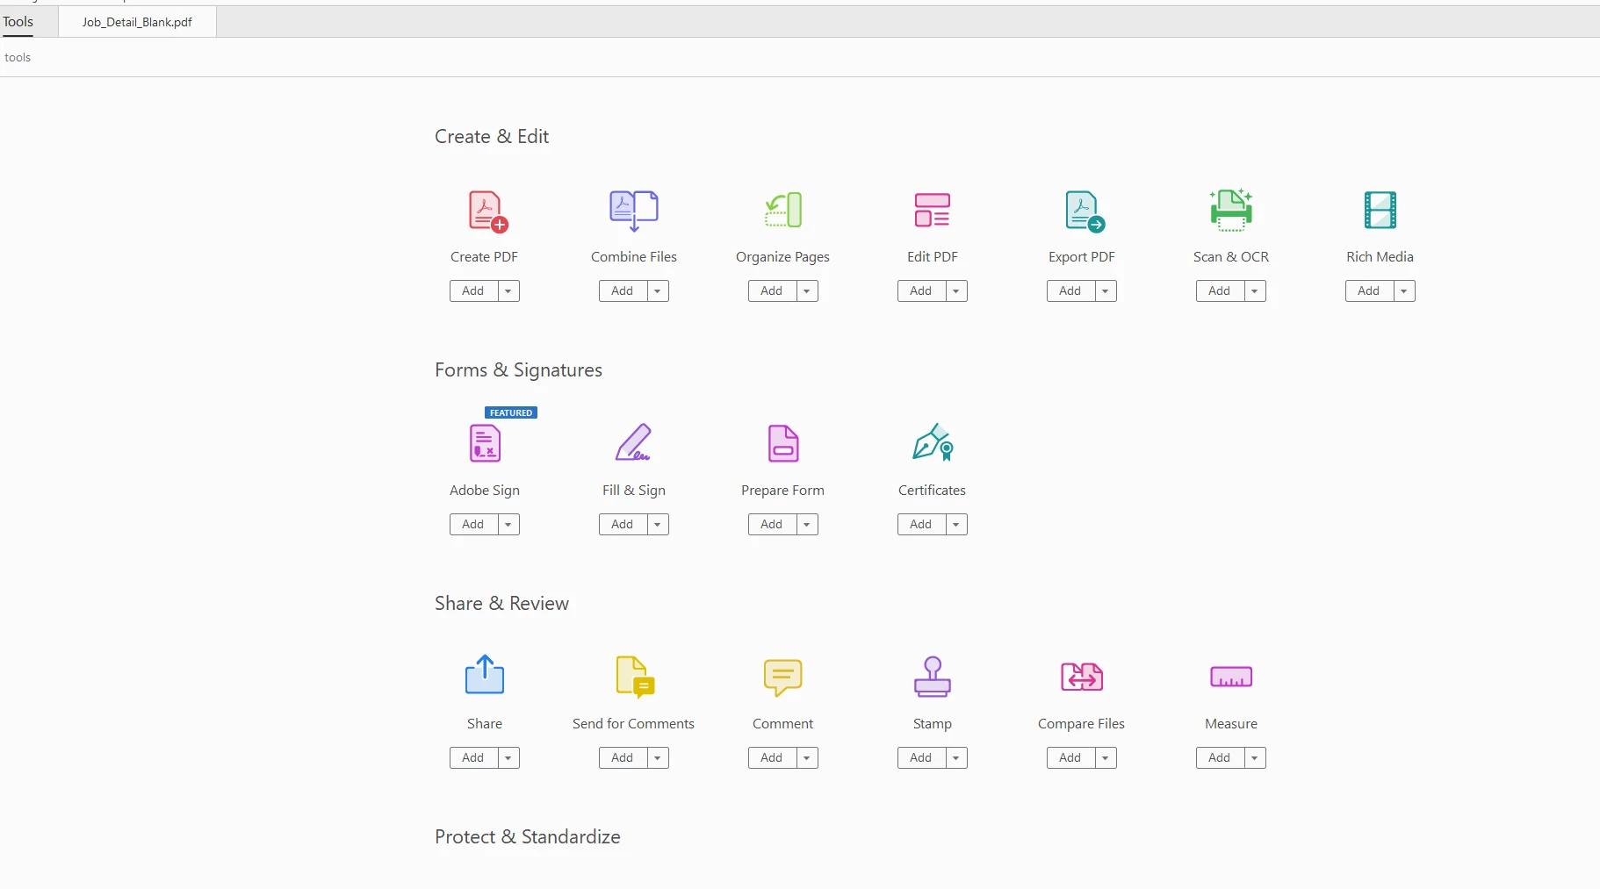The image size is (1600, 889).
Task: Open the Stamp tool icon
Action: pos(933,677)
